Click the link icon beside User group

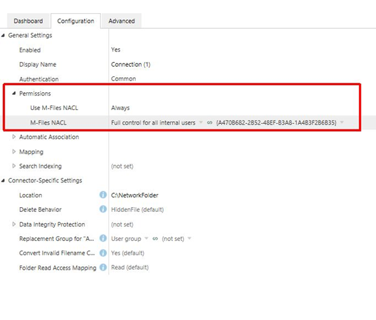tap(156, 239)
